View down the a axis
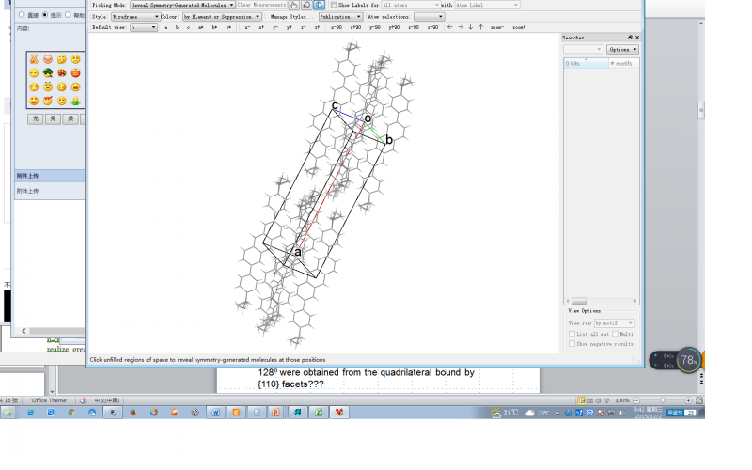The width and height of the screenshot is (752, 470). [166, 28]
